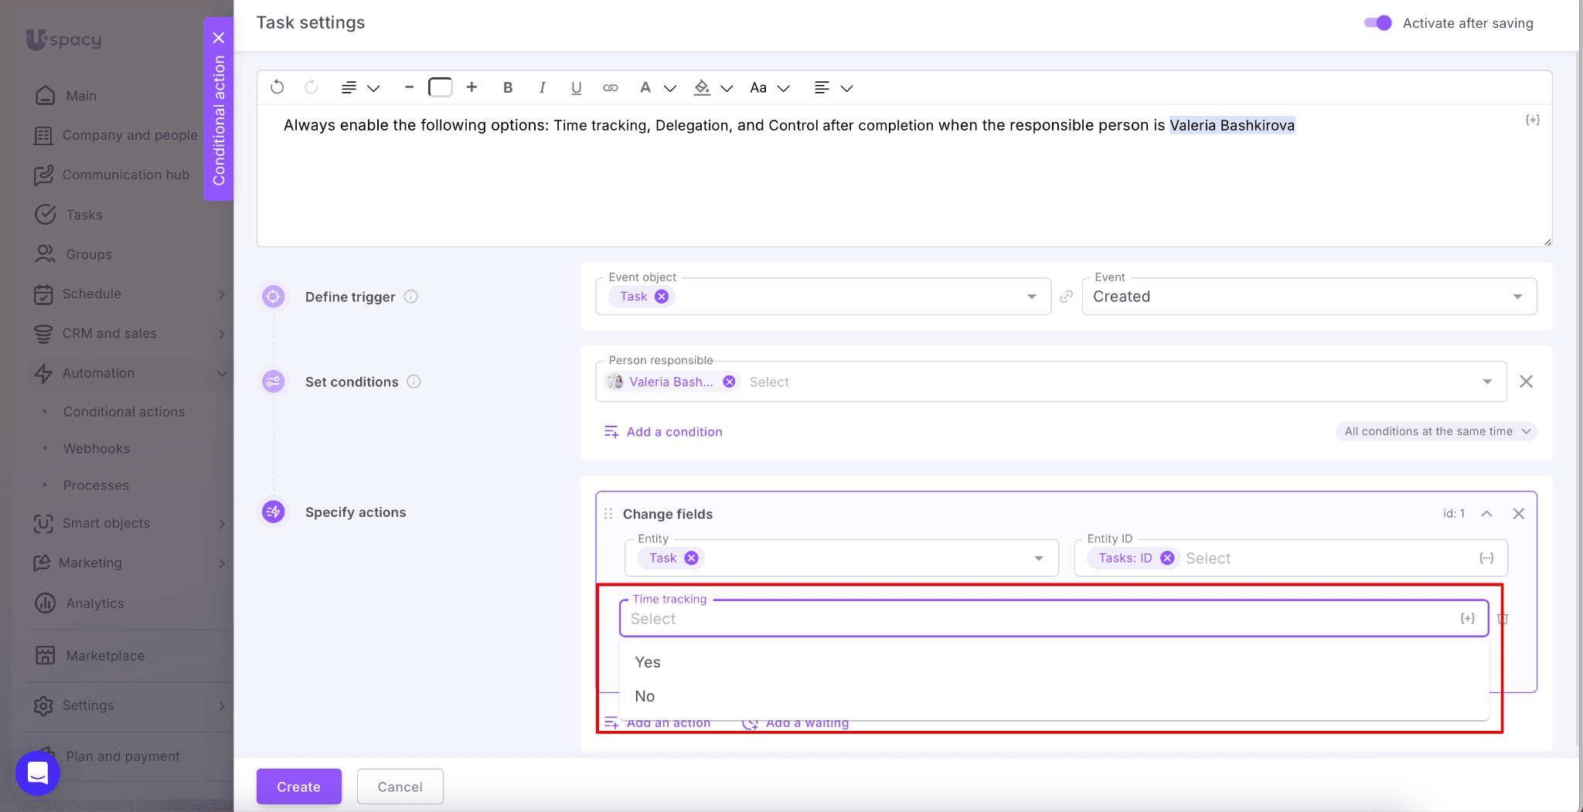Click the Bold formatting icon

pyautogui.click(x=508, y=88)
